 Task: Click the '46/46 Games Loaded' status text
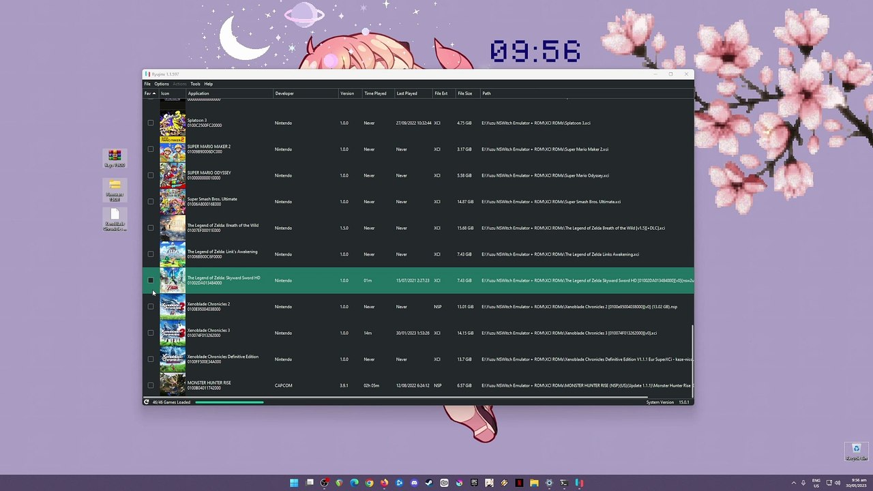click(171, 402)
